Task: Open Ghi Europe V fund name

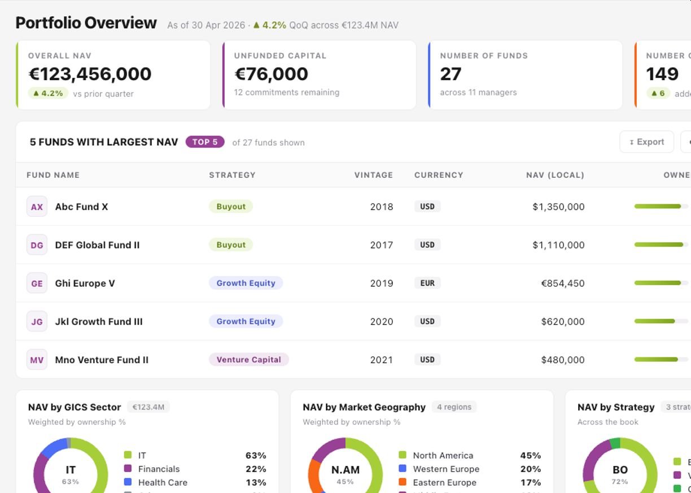Action: (x=85, y=283)
